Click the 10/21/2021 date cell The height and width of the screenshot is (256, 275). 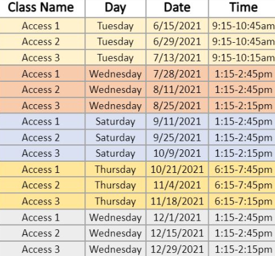pyautogui.click(x=177, y=169)
